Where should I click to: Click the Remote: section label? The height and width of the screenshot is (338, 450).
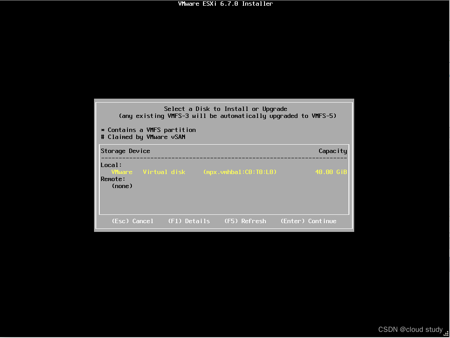point(113,179)
